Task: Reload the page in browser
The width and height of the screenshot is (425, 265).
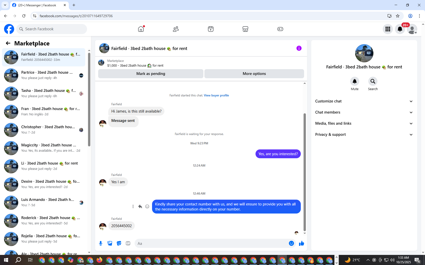Action: tap(24, 16)
